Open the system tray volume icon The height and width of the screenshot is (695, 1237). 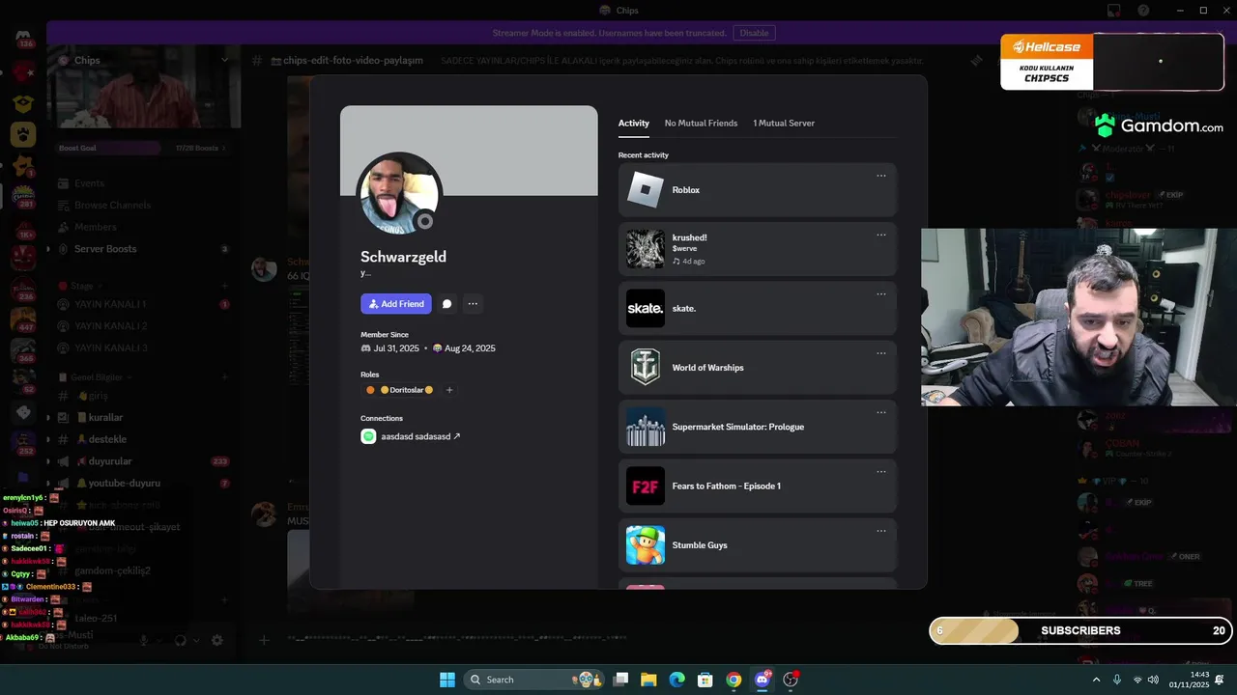(x=1155, y=680)
